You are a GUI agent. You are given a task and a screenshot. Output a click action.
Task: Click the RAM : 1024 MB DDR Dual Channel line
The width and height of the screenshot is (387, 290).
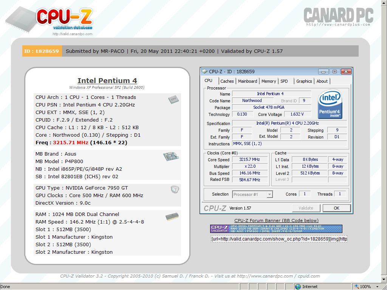pyautogui.click(x=77, y=214)
